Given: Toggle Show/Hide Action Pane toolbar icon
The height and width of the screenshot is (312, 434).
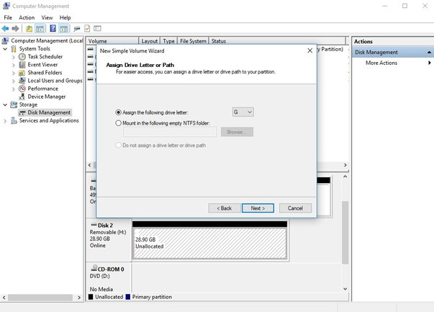Looking at the screenshot, I should 63,28.
